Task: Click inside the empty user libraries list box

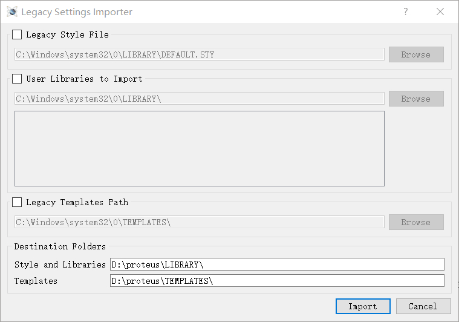Action: [200, 148]
